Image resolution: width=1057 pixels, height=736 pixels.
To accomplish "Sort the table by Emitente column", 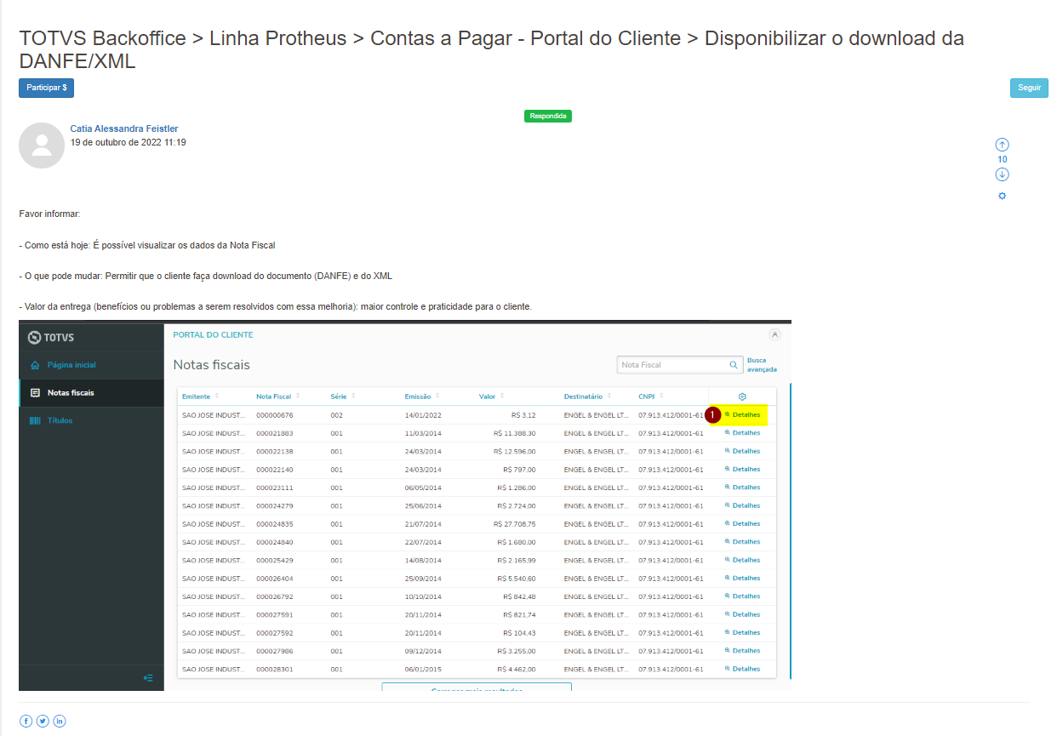I will [x=201, y=397].
